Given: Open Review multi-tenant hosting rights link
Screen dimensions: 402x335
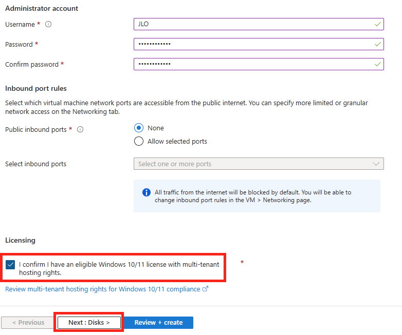Looking at the screenshot, I should tap(102, 289).
